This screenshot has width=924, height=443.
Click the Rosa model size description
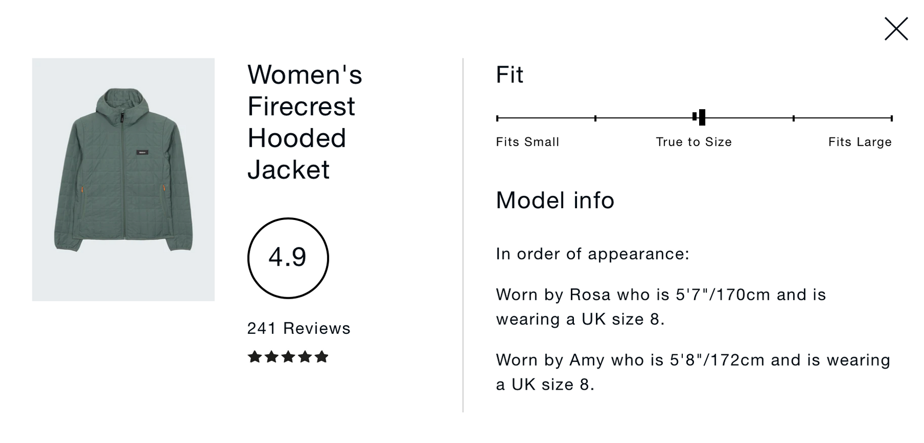(661, 307)
